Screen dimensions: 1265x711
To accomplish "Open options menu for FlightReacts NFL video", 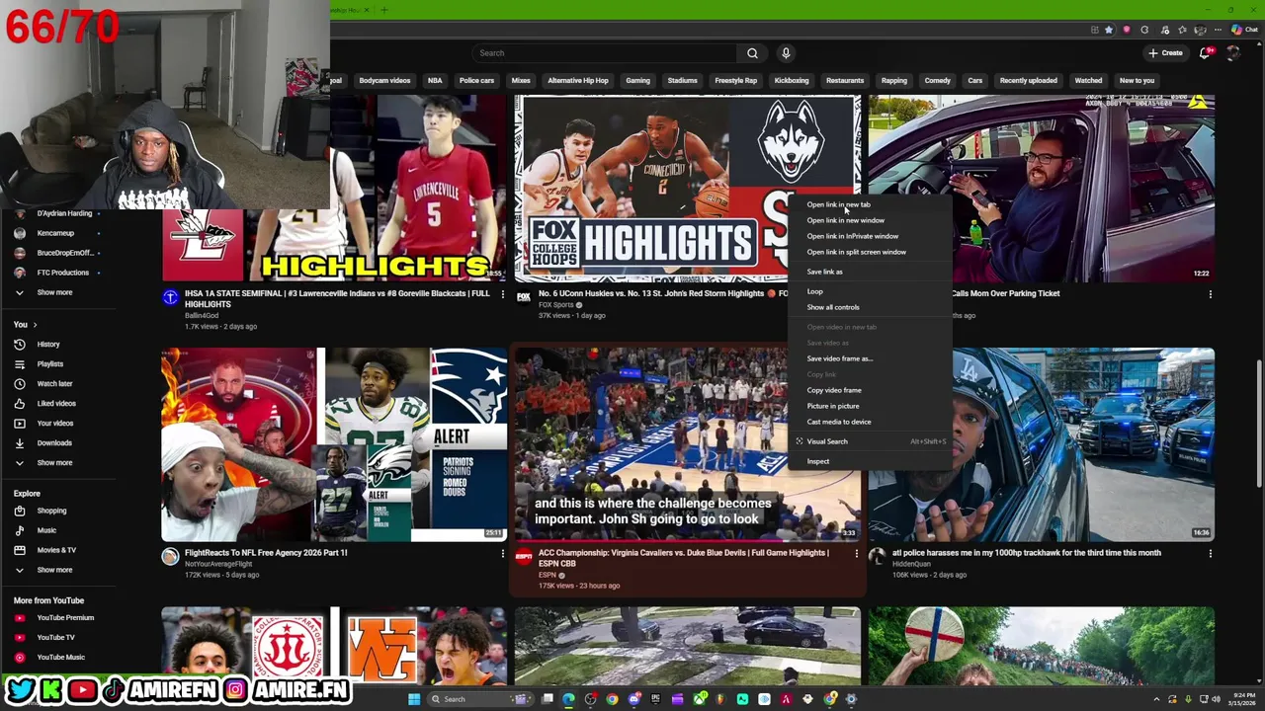I will [502, 554].
